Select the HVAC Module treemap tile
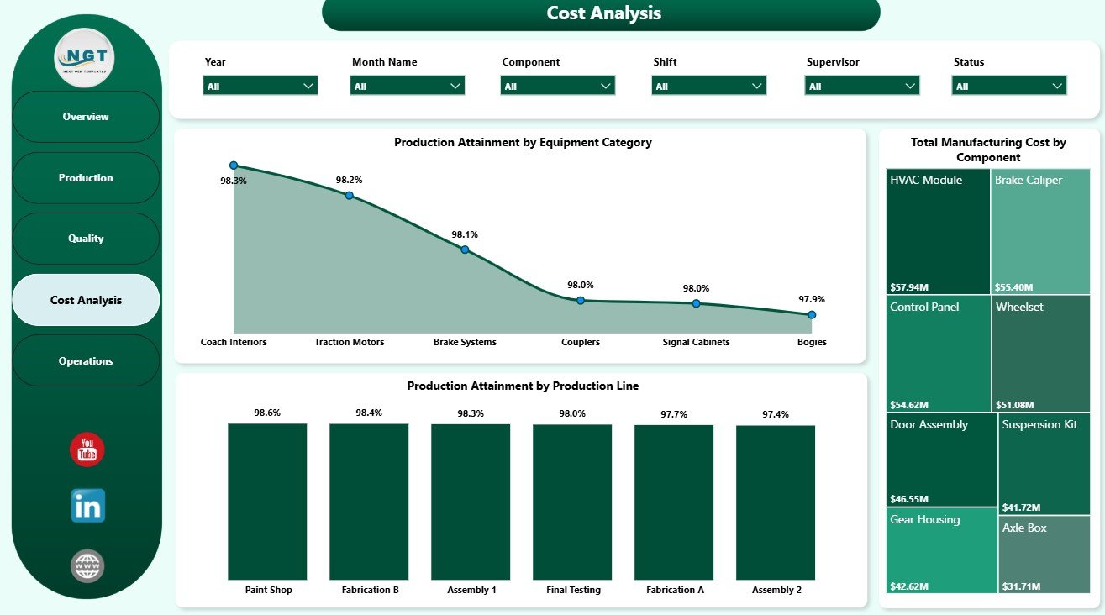The image size is (1105, 615). click(x=938, y=231)
